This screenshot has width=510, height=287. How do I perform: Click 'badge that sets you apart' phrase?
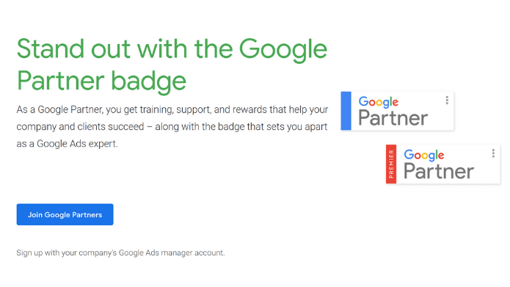click(x=272, y=126)
